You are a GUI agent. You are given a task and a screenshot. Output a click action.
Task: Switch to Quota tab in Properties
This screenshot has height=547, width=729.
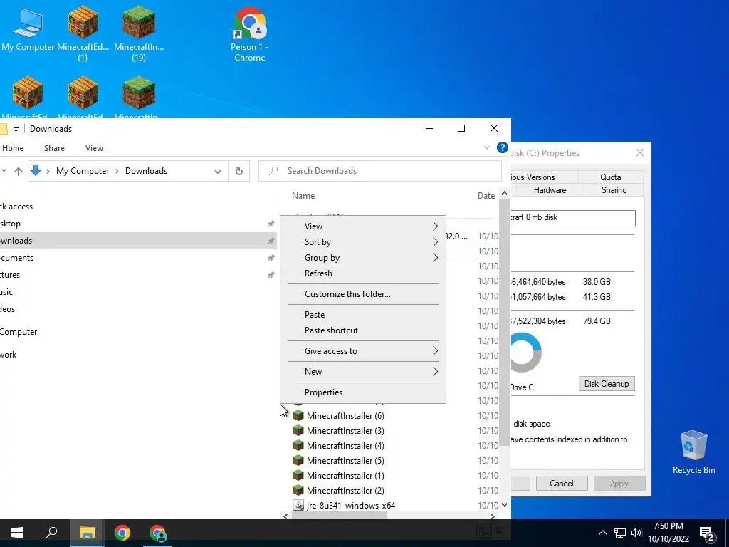pos(610,177)
